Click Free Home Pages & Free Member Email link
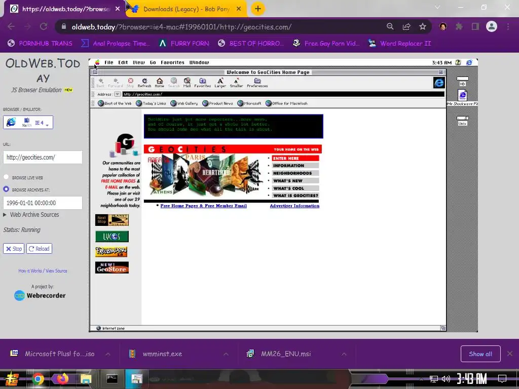 coord(203,206)
